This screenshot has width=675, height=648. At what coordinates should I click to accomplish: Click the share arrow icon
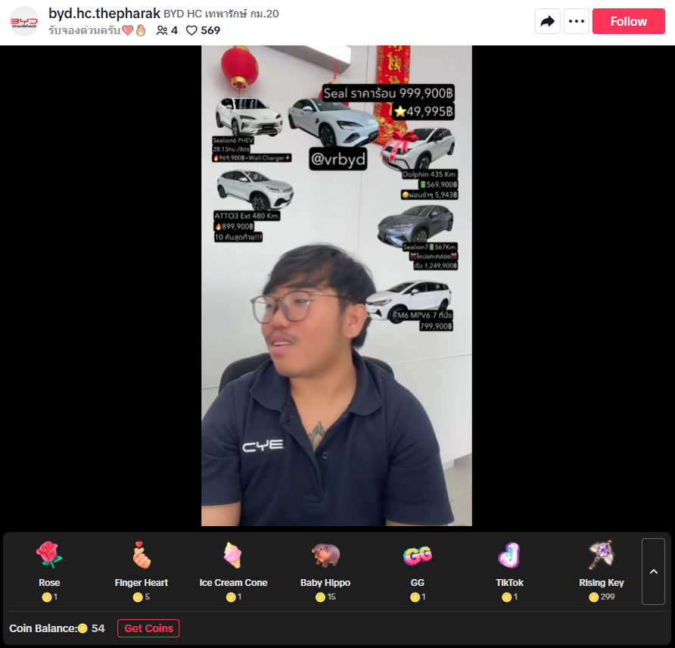[x=547, y=21]
